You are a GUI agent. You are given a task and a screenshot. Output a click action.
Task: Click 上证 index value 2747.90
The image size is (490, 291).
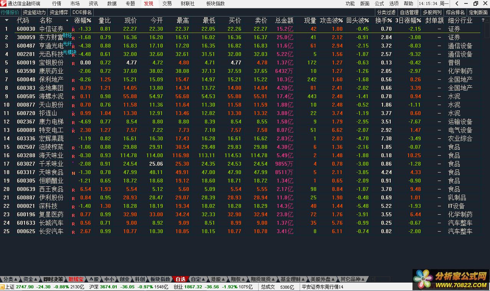click(x=25, y=287)
